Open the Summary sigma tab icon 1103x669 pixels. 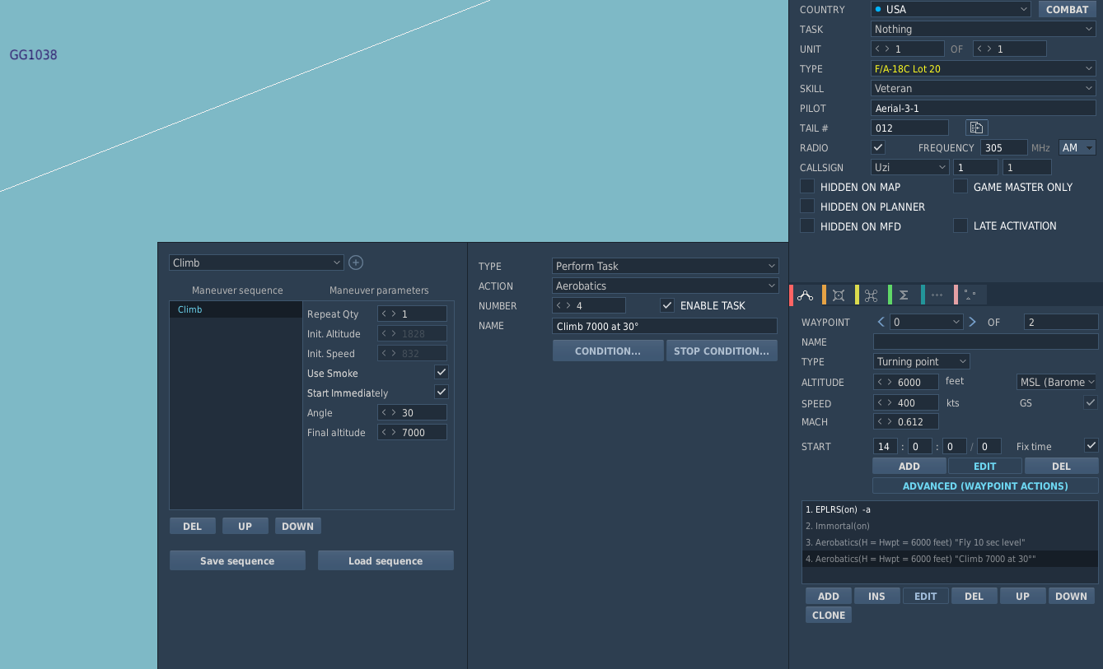pos(904,295)
